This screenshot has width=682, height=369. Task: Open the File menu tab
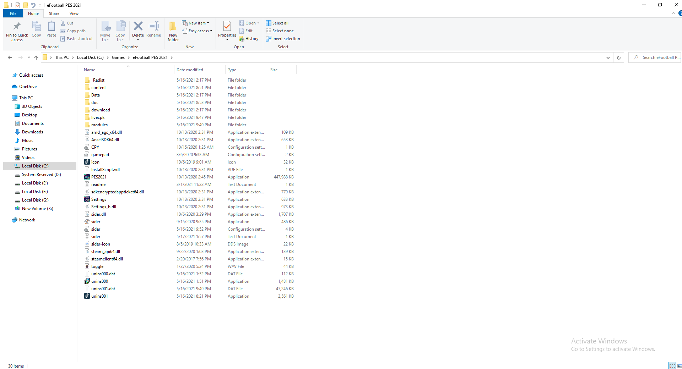coord(13,13)
